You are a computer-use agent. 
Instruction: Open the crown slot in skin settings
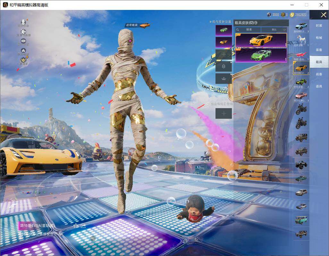(x=224, y=79)
